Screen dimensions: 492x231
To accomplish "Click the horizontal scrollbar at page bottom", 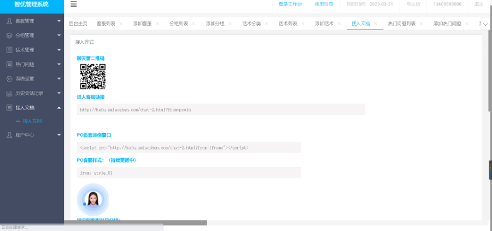I will (x=135, y=223).
